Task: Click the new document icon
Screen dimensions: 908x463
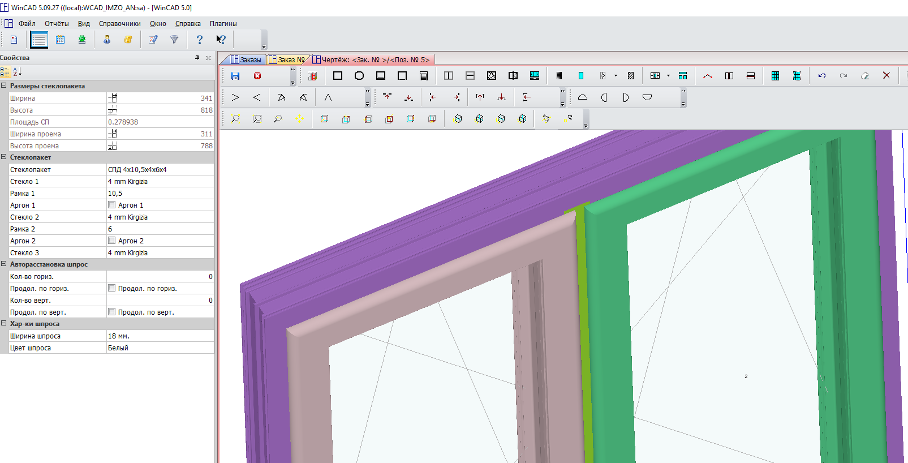Action: pyautogui.click(x=14, y=40)
